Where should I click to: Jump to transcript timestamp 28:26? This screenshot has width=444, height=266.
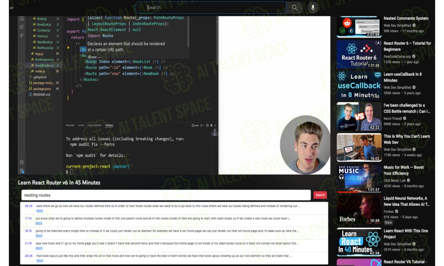[x=28, y=256]
